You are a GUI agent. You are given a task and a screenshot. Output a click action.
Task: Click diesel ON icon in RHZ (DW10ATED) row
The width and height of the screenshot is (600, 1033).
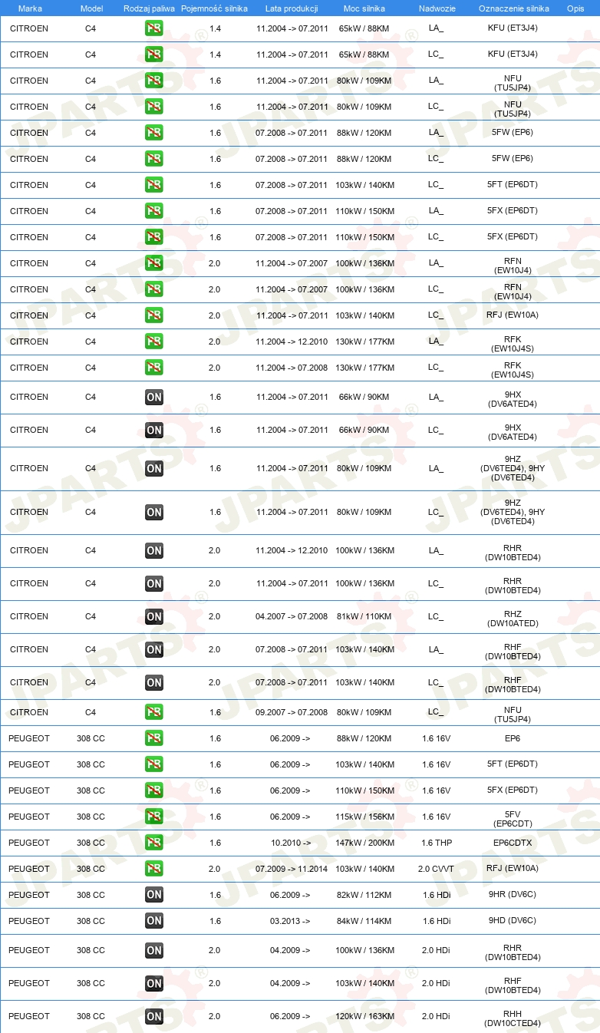[153, 617]
